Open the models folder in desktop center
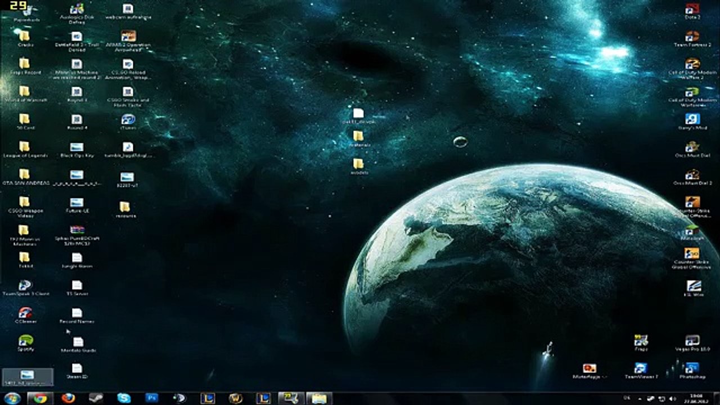This screenshot has height=405, width=720. point(358,166)
